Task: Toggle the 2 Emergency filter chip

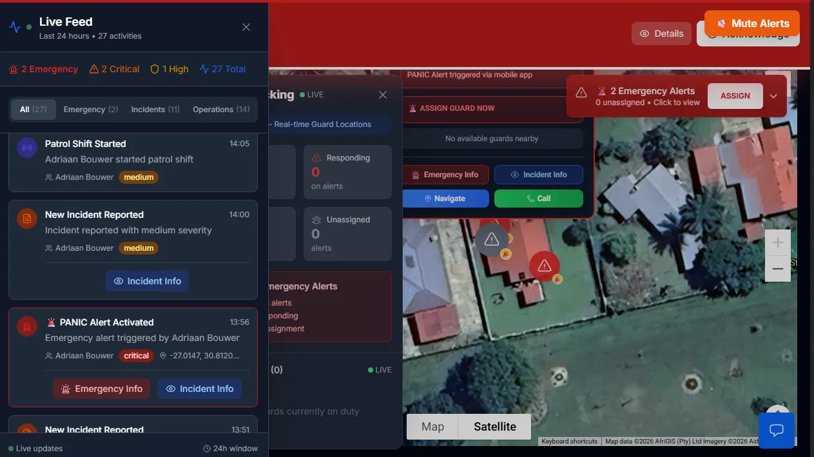Action: [43, 69]
